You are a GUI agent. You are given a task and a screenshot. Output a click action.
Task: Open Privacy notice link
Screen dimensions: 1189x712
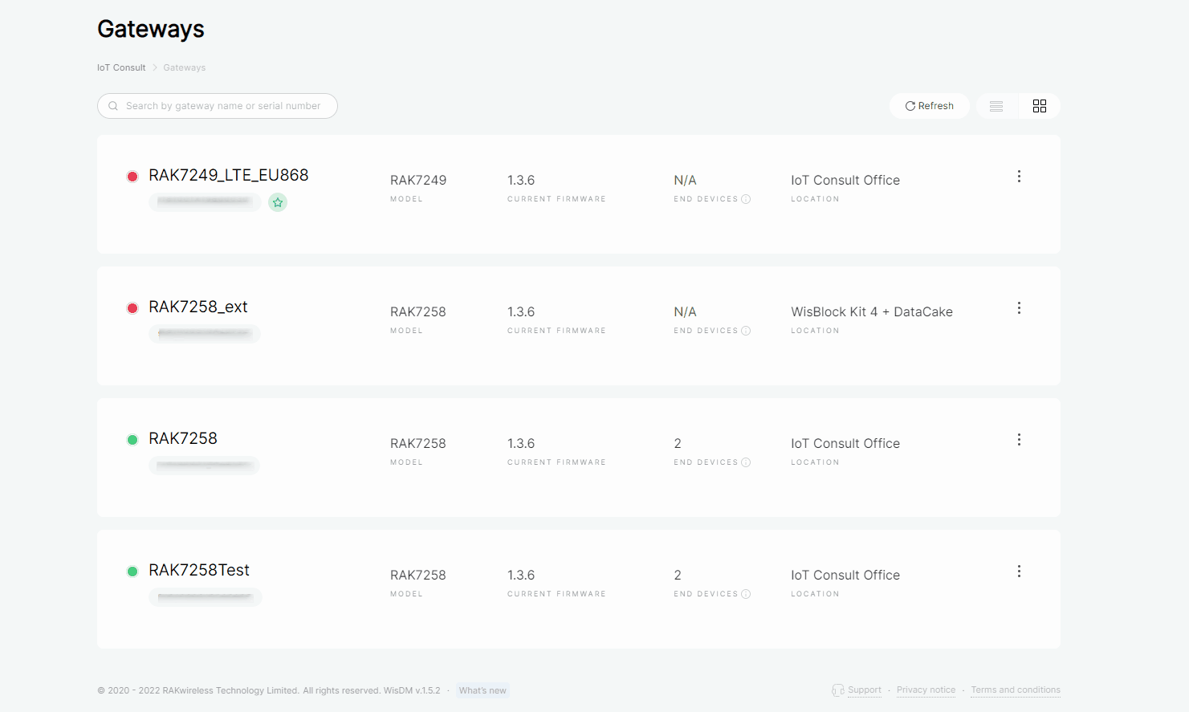click(926, 690)
